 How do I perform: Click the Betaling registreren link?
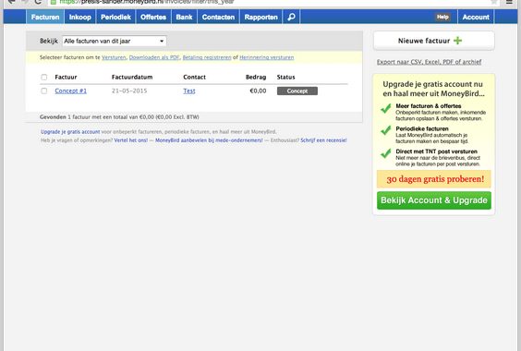click(x=207, y=57)
